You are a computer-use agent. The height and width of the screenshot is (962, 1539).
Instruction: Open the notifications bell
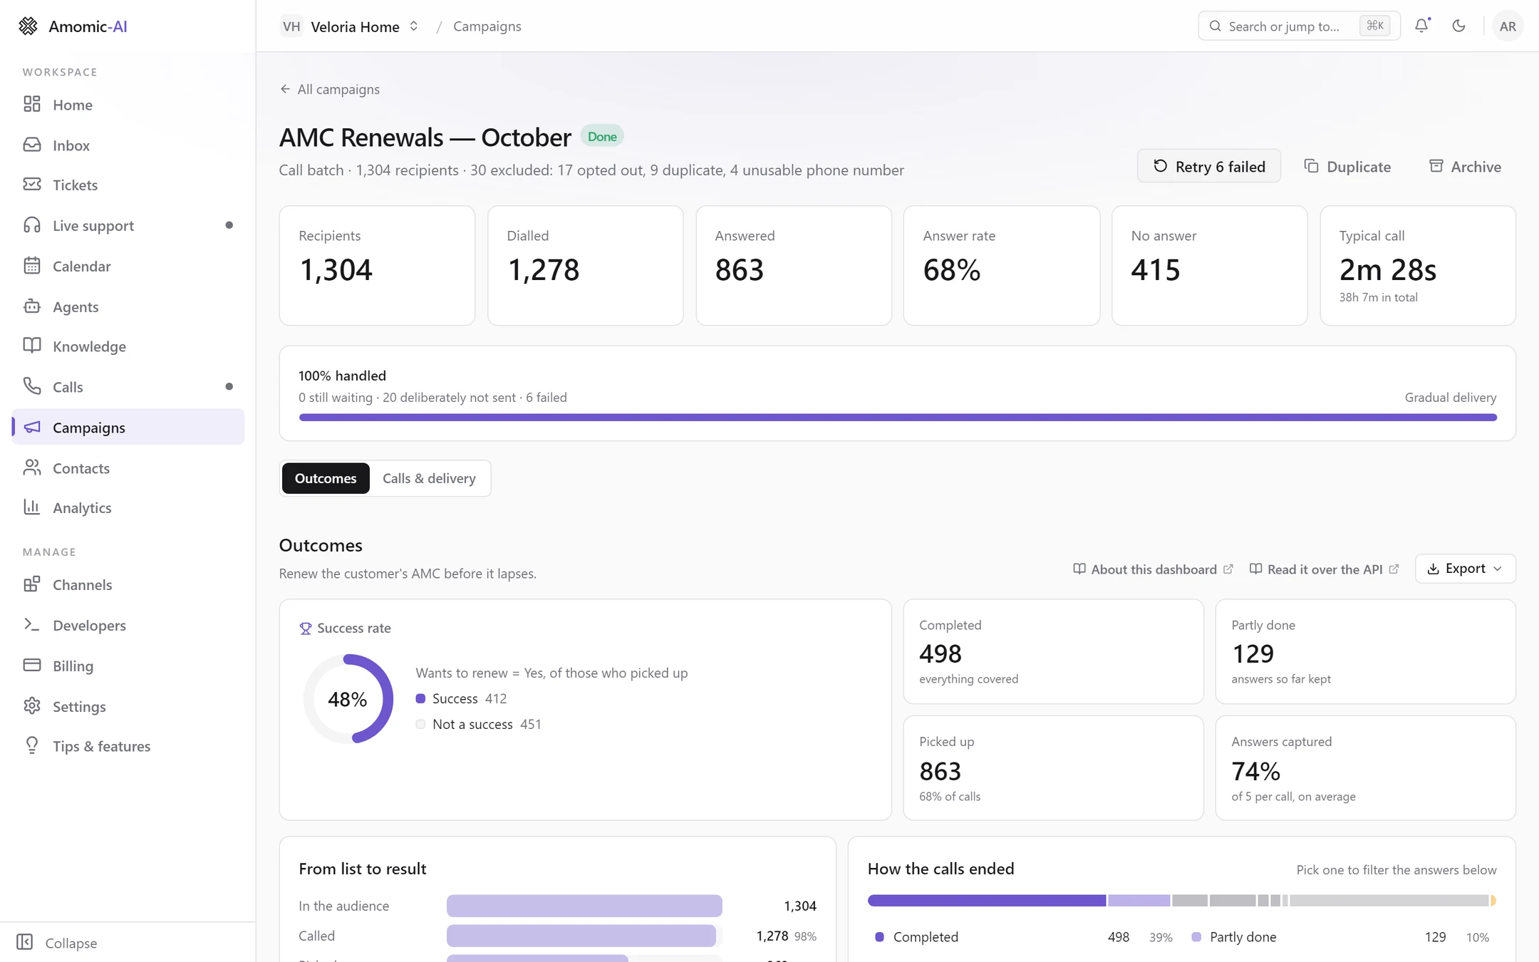coord(1421,26)
